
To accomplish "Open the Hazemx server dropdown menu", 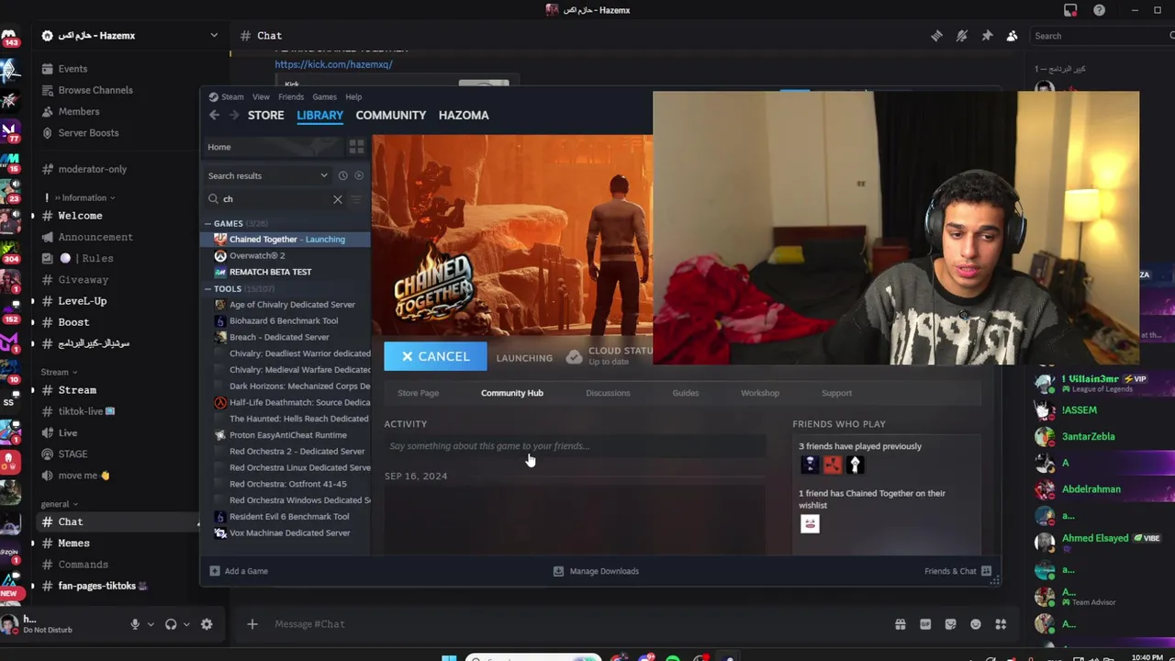I will pyautogui.click(x=214, y=36).
